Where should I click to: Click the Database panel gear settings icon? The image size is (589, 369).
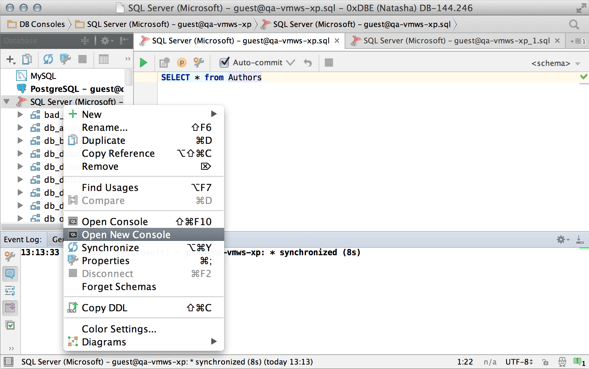coord(107,41)
